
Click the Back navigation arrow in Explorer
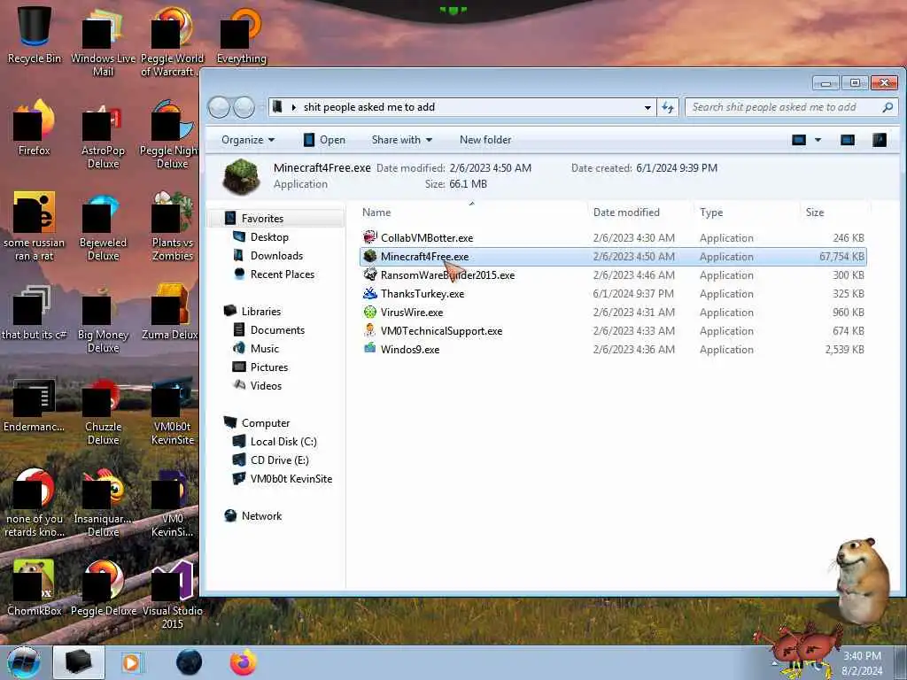(x=220, y=107)
